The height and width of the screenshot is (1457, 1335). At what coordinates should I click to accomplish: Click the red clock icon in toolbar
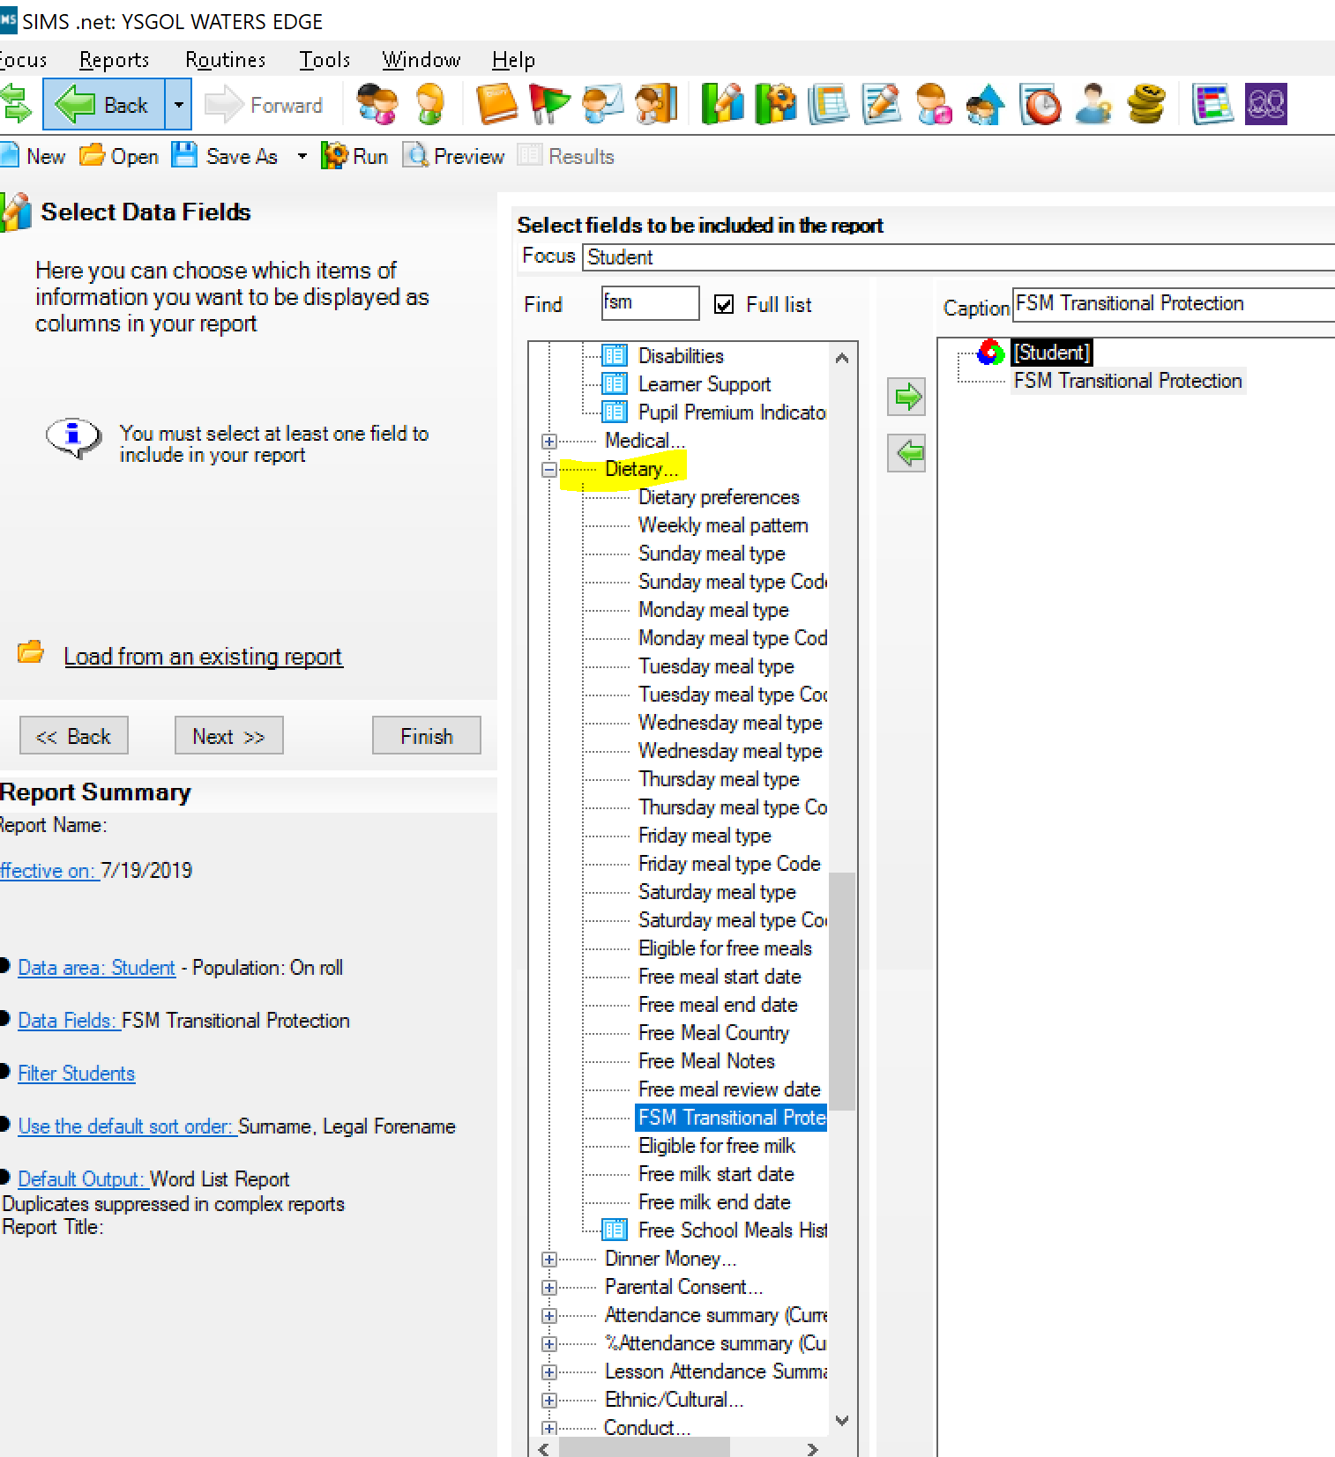pos(1040,104)
